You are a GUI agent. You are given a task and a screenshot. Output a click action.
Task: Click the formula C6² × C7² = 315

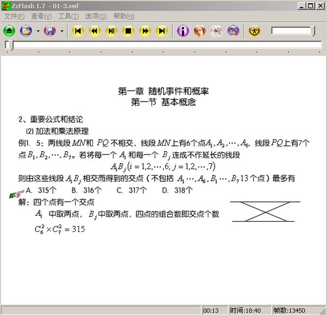coord(60,229)
